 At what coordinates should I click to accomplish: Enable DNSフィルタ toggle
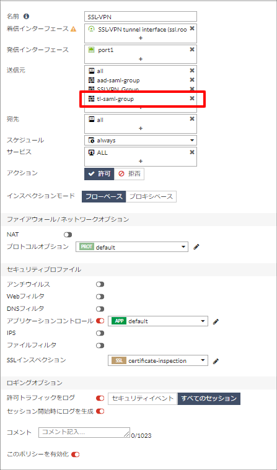click(100, 309)
